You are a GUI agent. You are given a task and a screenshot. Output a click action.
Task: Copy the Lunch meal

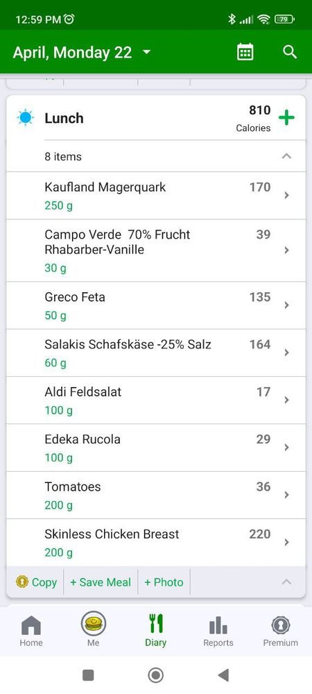point(37,582)
